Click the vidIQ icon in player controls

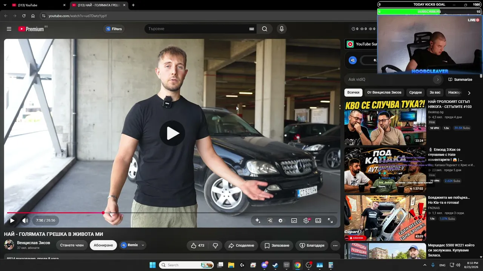tap(270, 221)
